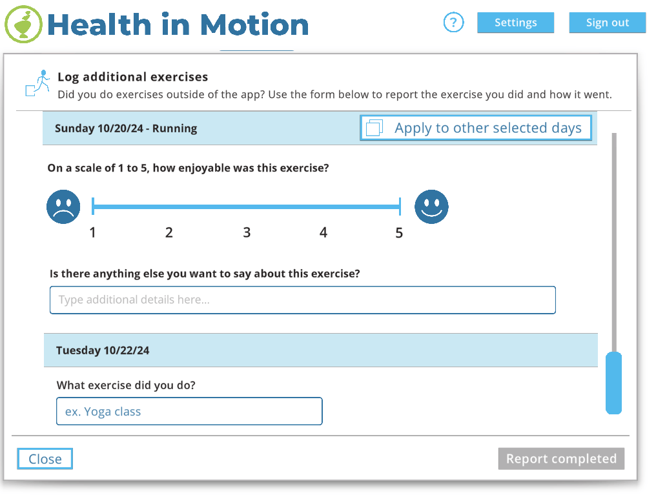This screenshot has width=656, height=495.
Task: Sign out of the account
Action: point(607,23)
